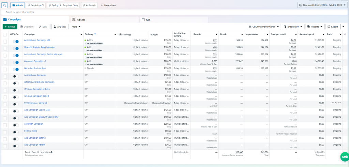Add a view with More views
This screenshot has height=167, width=349.
coord(108,5)
